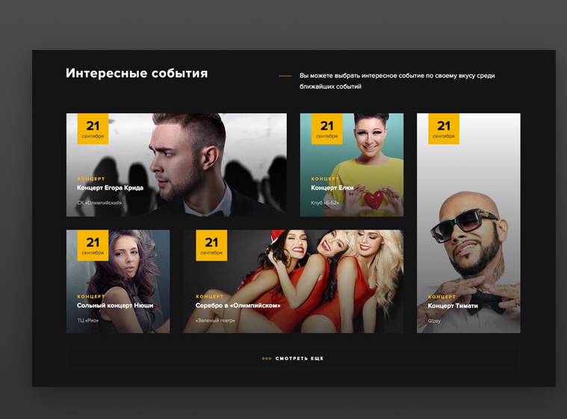The height and width of the screenshot is (419, 567).
Task: Click the yellow date badge on Нюша card
Action: [93, 245]
